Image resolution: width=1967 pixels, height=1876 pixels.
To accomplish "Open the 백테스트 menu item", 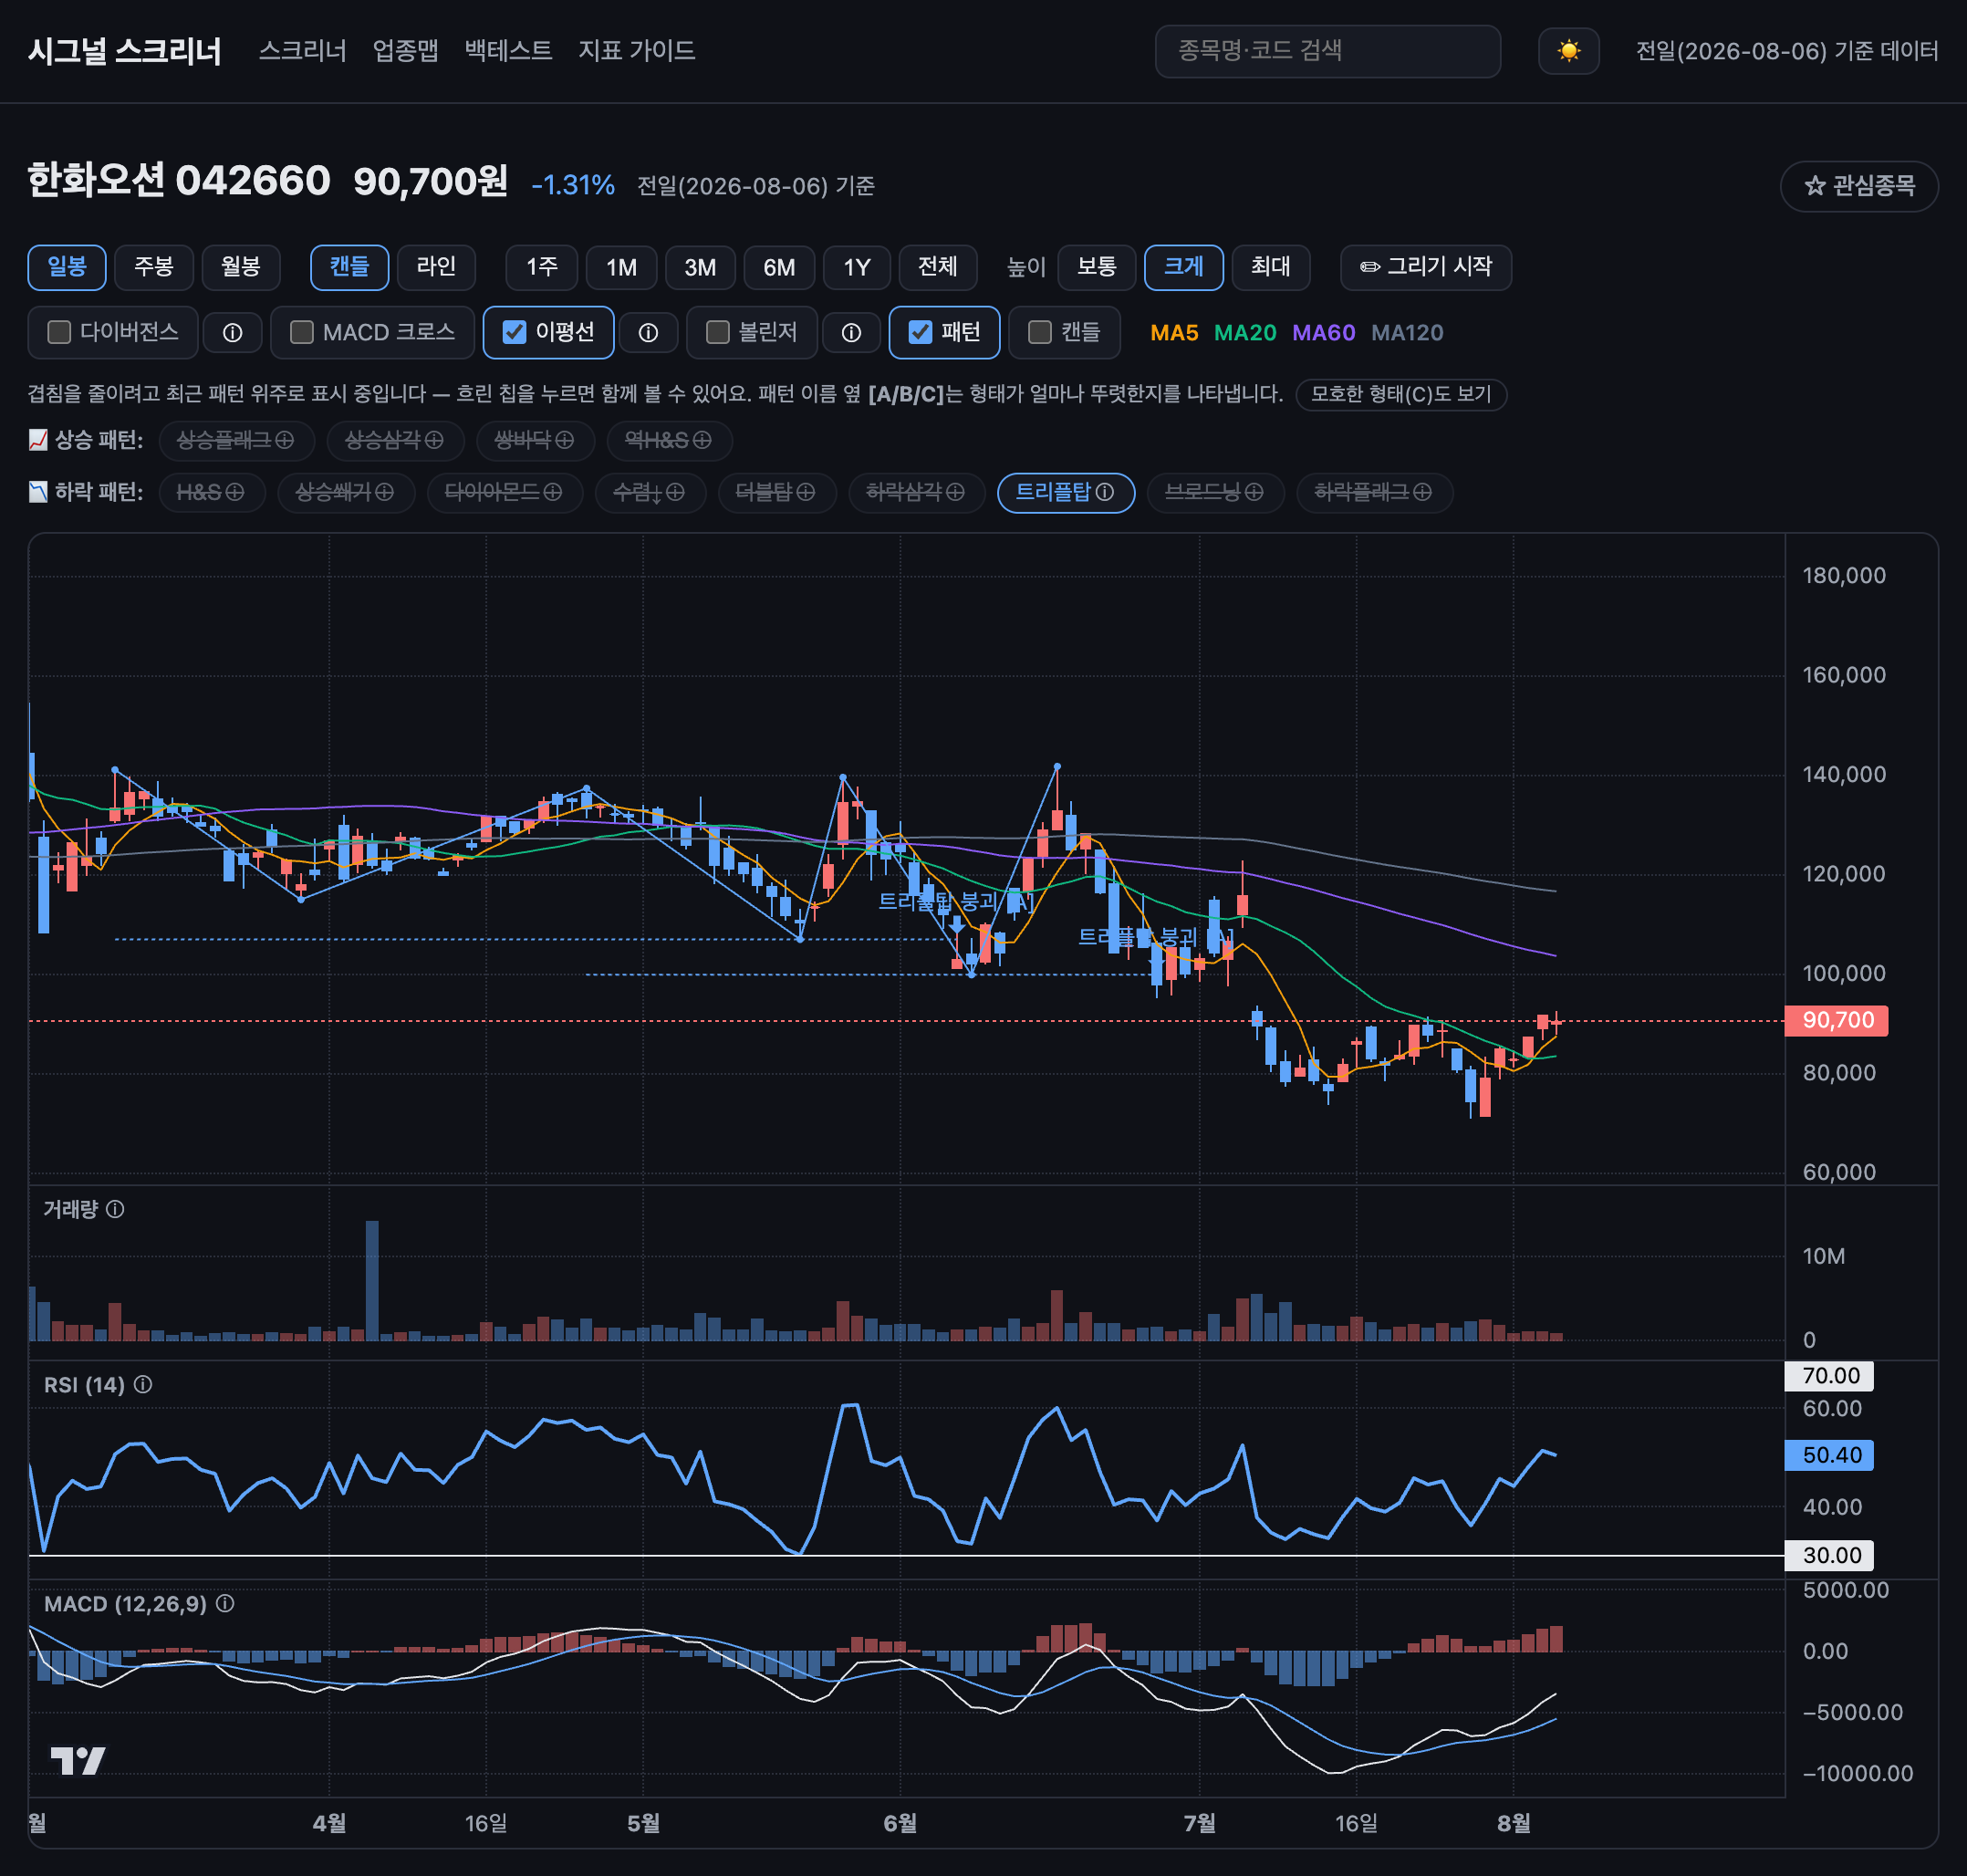I will click(x=509, y=51).
